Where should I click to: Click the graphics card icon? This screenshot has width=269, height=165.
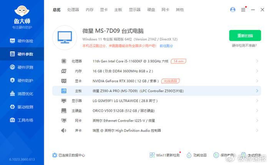64,81
